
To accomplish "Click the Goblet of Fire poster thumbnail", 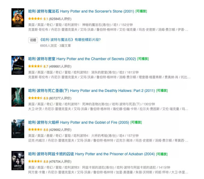I will point(18,129).
